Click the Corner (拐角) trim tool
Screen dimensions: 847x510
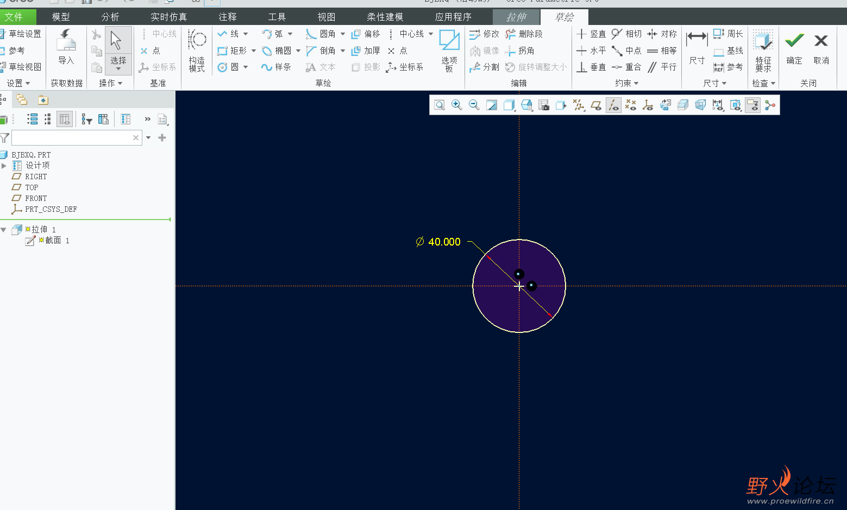(519, 51)
